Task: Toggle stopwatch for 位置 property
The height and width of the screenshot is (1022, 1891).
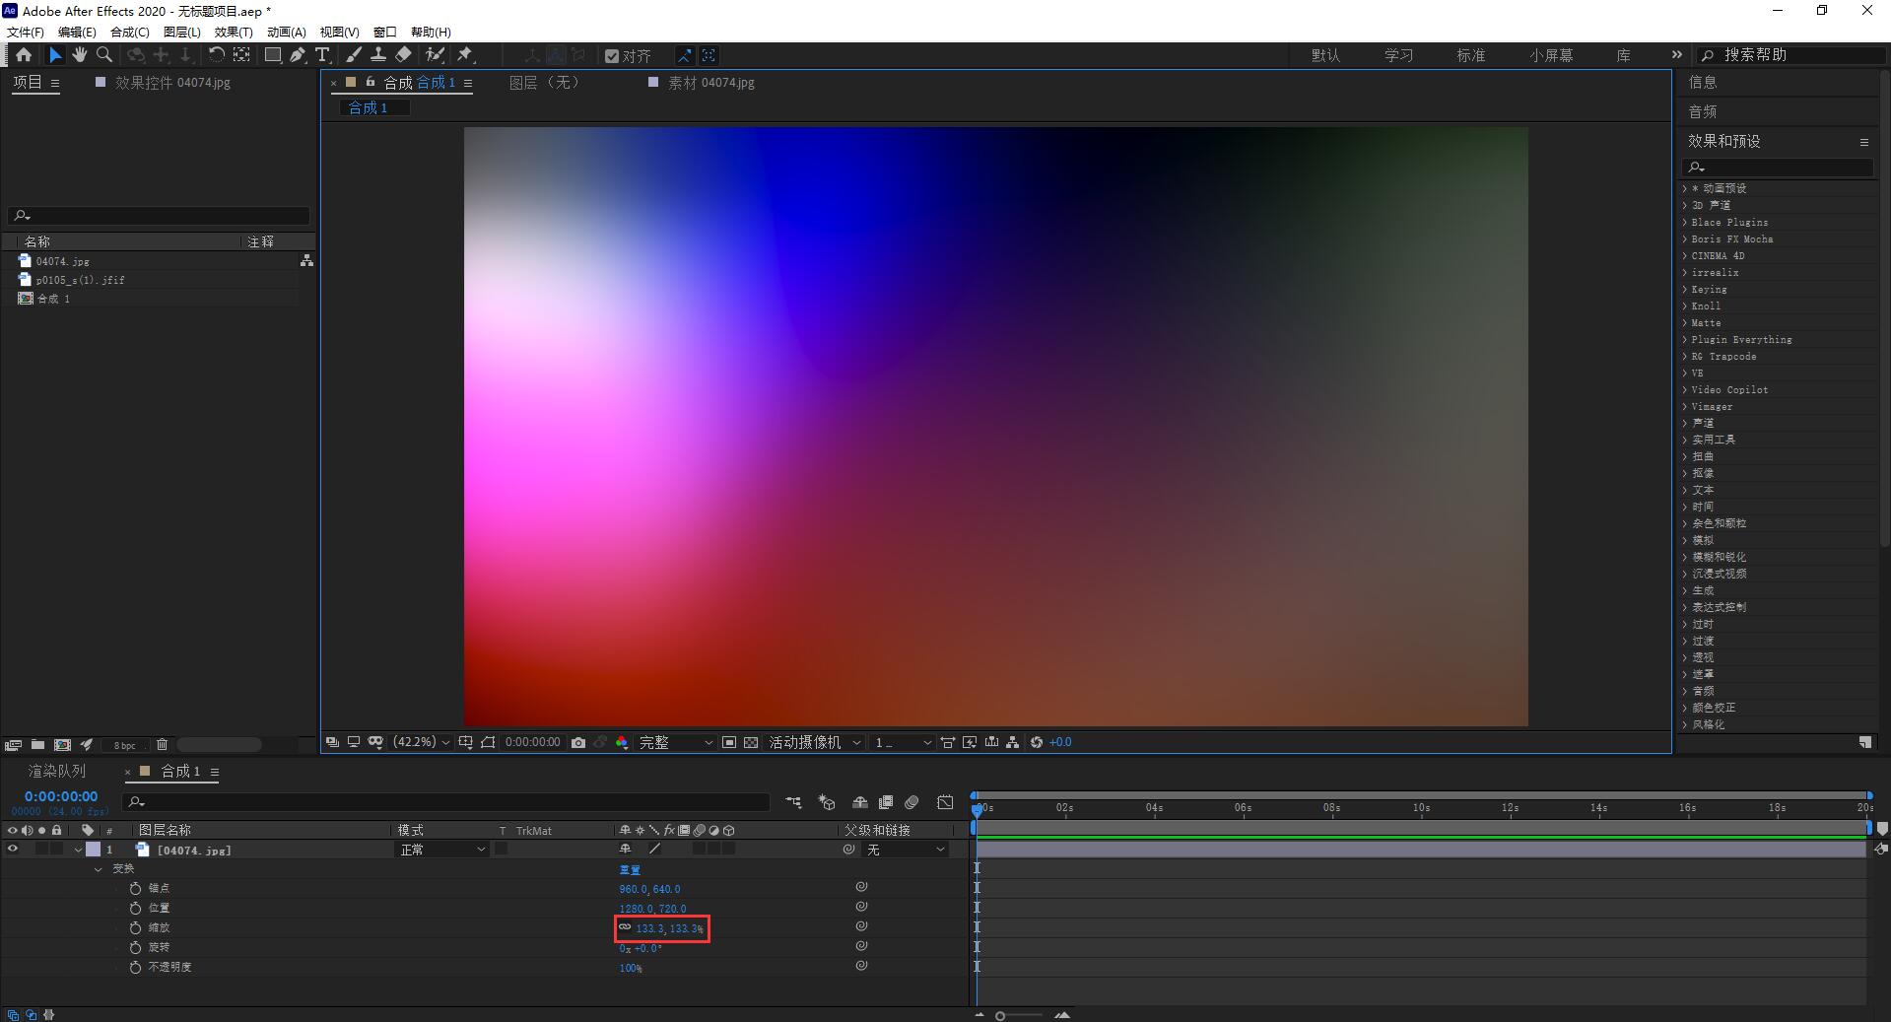Action: click(x=135, y=909)
